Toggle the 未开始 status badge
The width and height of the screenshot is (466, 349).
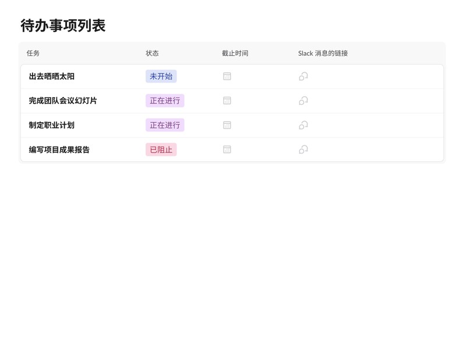point(161,76)
